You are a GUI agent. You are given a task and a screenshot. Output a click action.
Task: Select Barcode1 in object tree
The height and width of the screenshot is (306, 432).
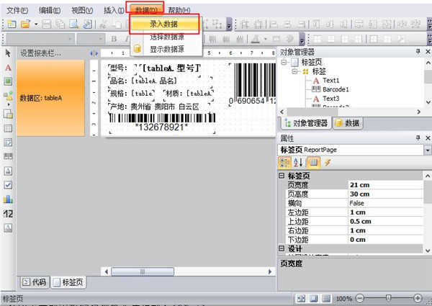click(335, 89)
